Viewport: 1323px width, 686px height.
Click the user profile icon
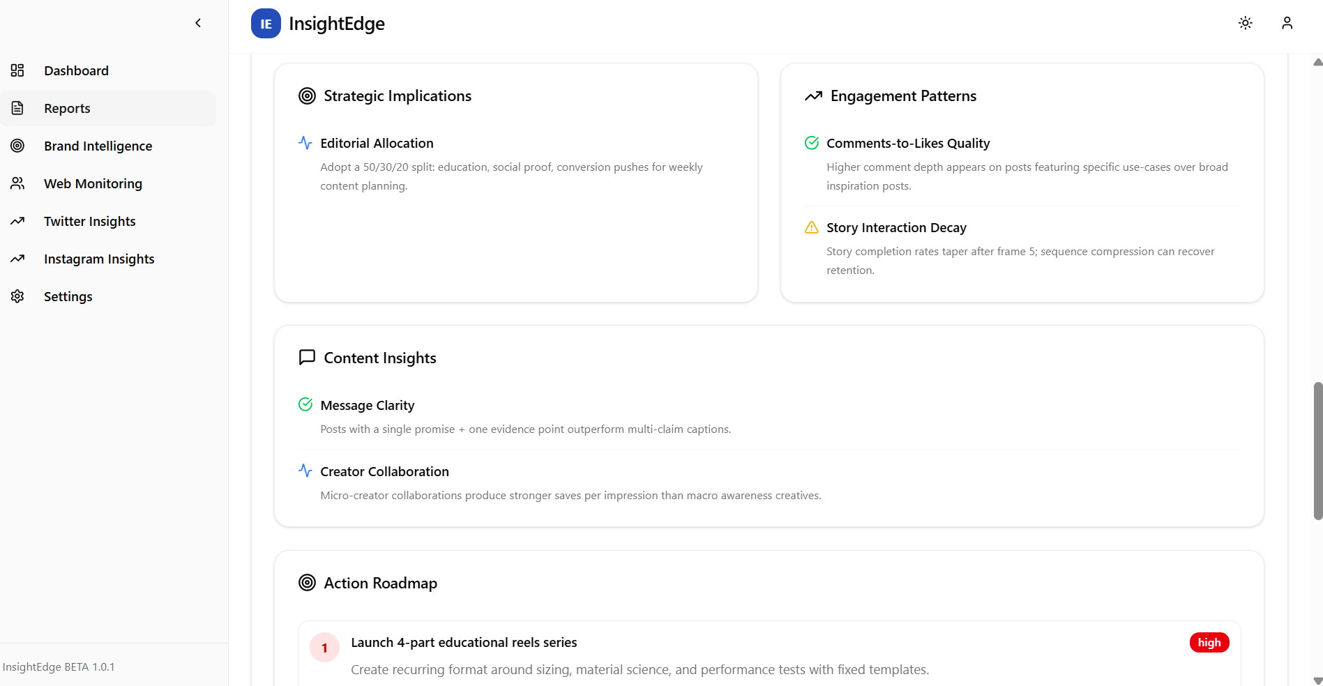coord(1287,23)
